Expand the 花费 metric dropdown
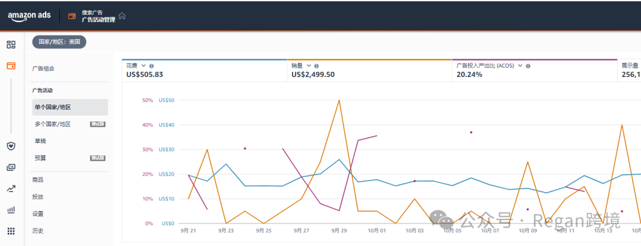641x246 pixels. pos(144,66)
